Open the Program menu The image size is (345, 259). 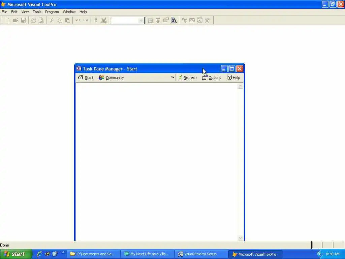52,12
